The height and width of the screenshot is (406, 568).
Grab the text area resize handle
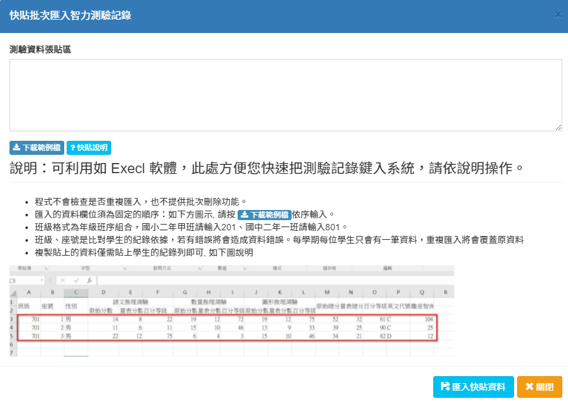(x=558, y=128)
